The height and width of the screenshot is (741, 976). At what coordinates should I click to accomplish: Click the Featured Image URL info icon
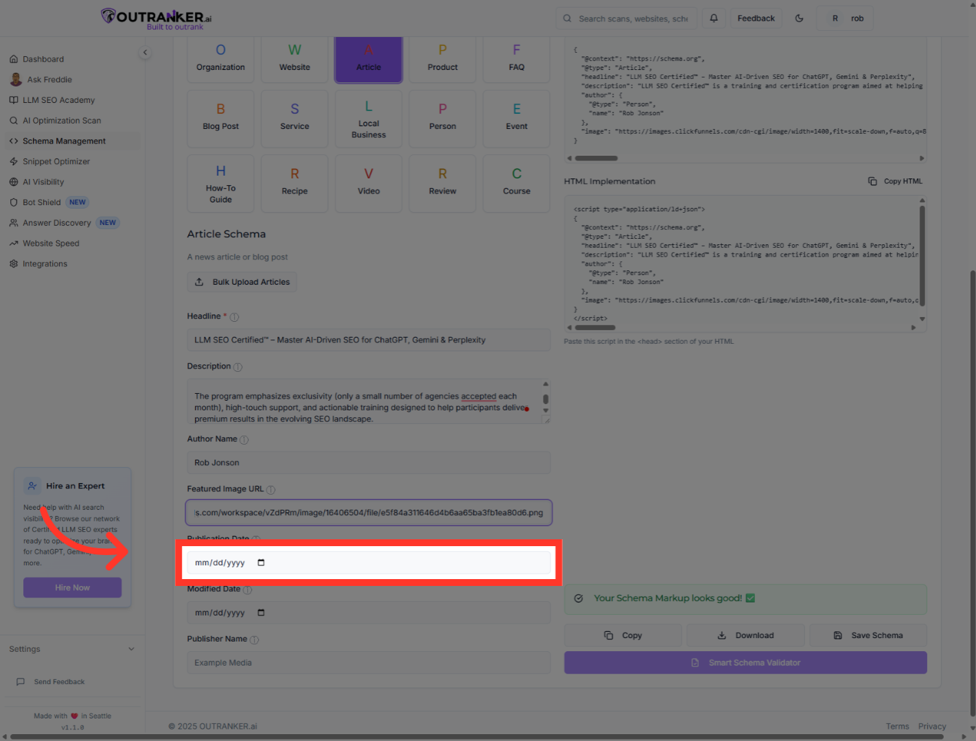tap(271, 490)
